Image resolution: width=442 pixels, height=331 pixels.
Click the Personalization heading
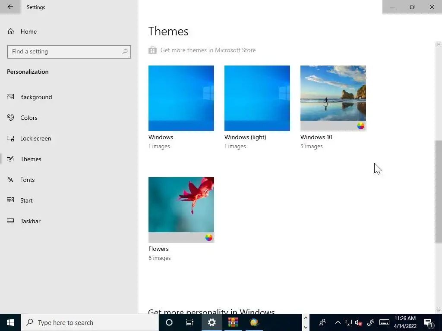pyautogui.click(x=28, y=72)
